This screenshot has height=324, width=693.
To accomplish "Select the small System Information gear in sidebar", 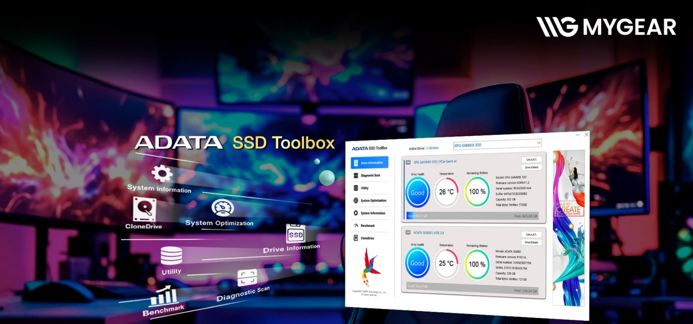I will coord(356,213).
